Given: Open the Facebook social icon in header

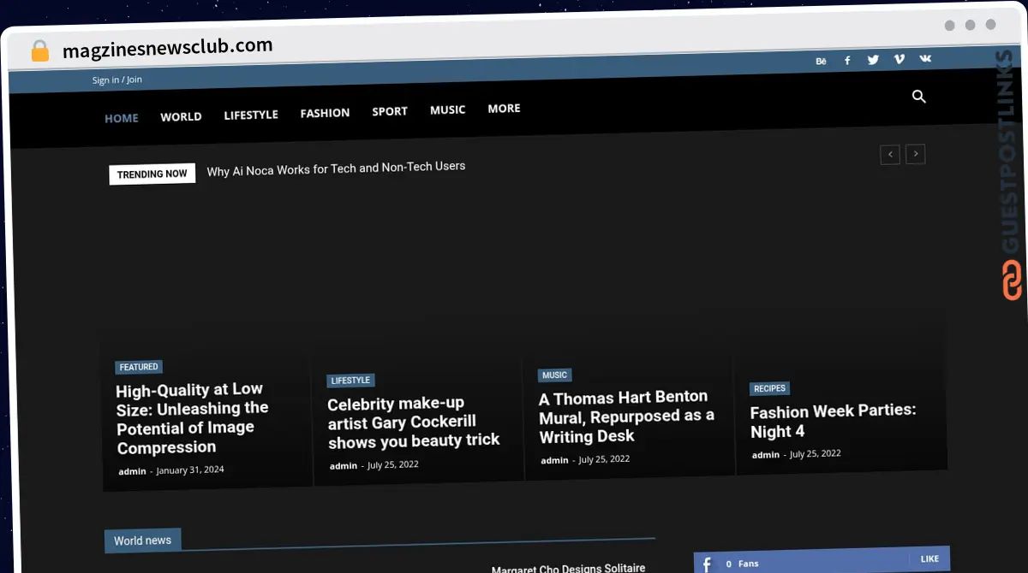Looking at the screenshot, I should point(847,60).
